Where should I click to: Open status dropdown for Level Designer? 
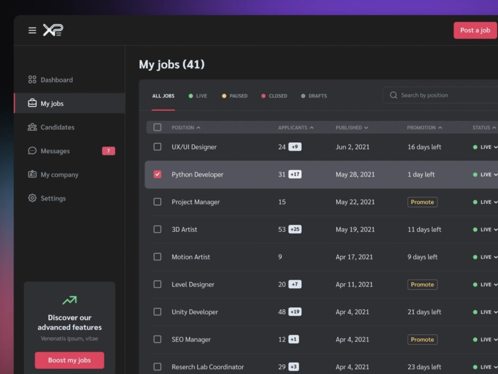(485, 285)
